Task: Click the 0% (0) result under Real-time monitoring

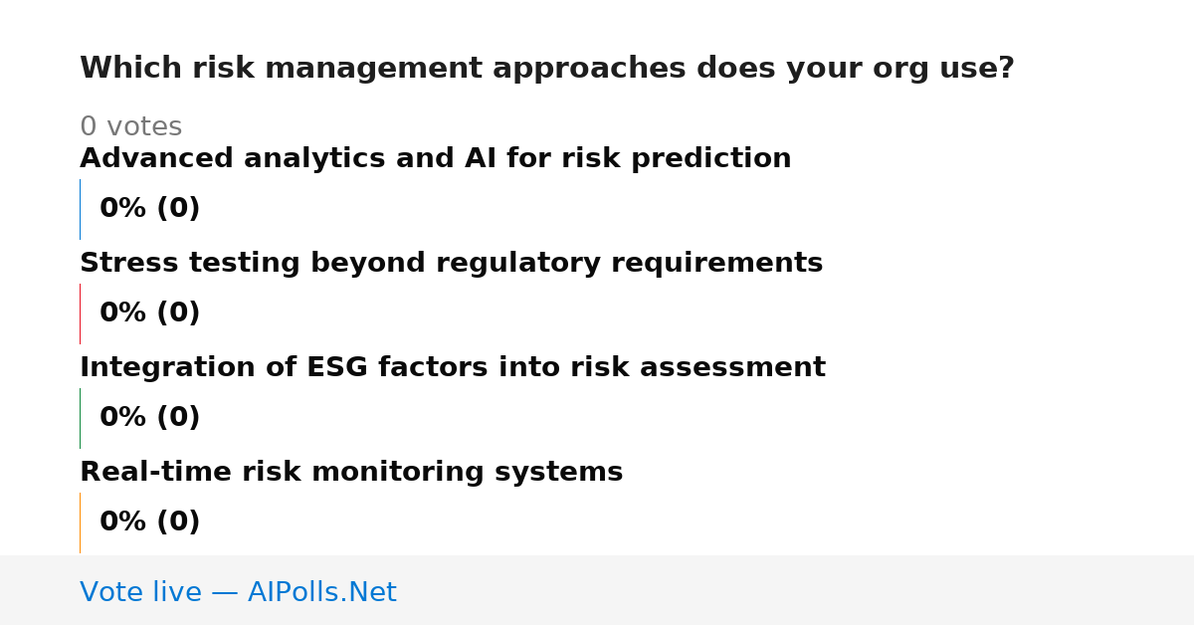Action: coord(150,522)
